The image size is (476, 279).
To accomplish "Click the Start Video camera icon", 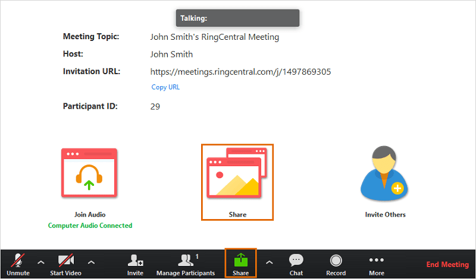I will [x=66, y=260].
